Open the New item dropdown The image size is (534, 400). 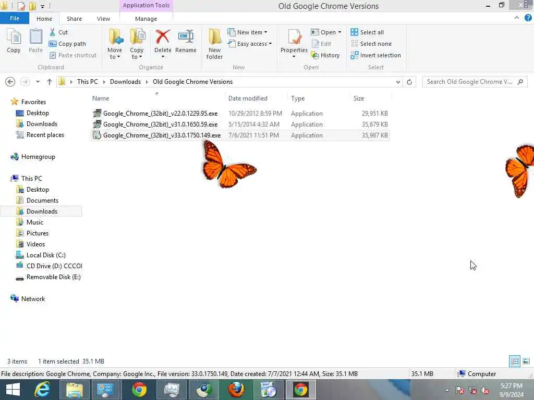click(x=247, y=32)
